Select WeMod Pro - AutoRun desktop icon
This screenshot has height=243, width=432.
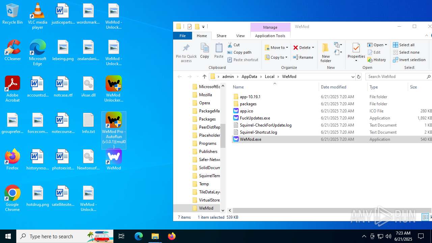click(114, 130)
